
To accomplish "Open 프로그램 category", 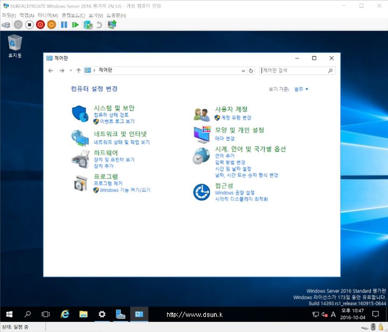I will (x=106, y=177).
